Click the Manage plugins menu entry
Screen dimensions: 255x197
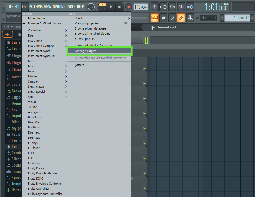pos(100,51)
